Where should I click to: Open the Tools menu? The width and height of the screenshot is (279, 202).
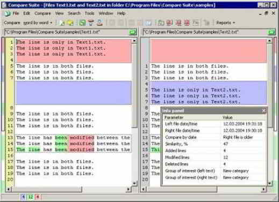pos(89,13)
